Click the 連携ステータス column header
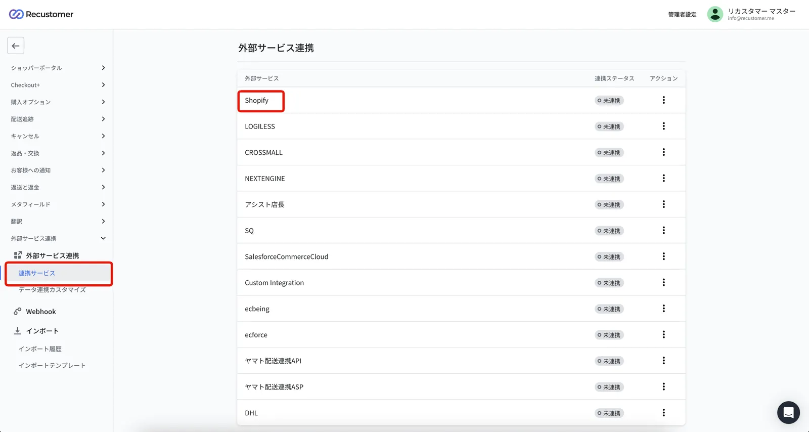This screenshot has width=809, height=432. 614,78
